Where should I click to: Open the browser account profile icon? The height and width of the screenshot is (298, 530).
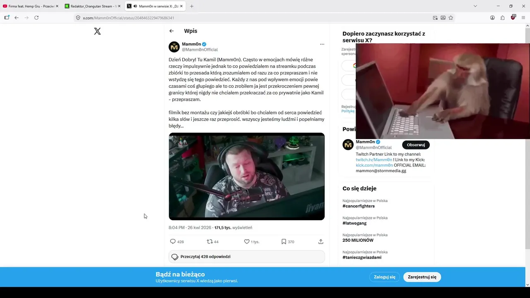point(492,18)
